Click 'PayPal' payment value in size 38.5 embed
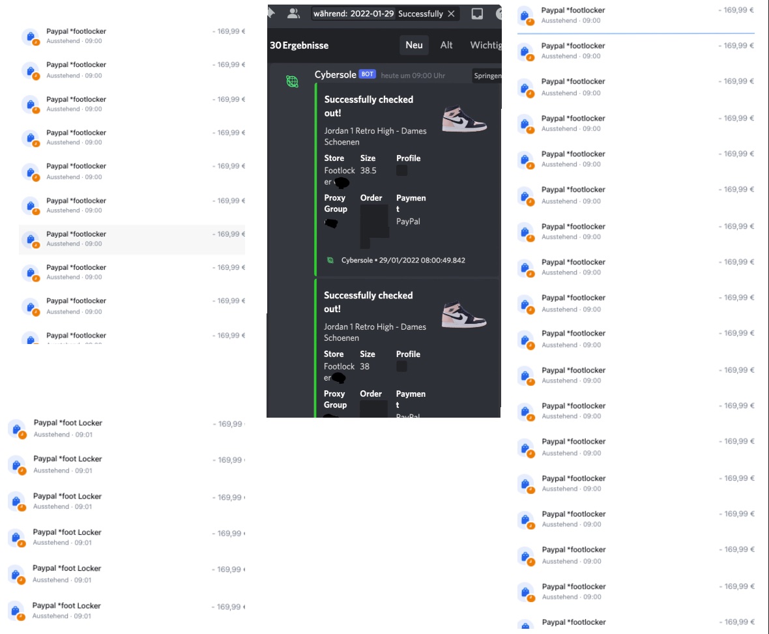 [408, 222]
